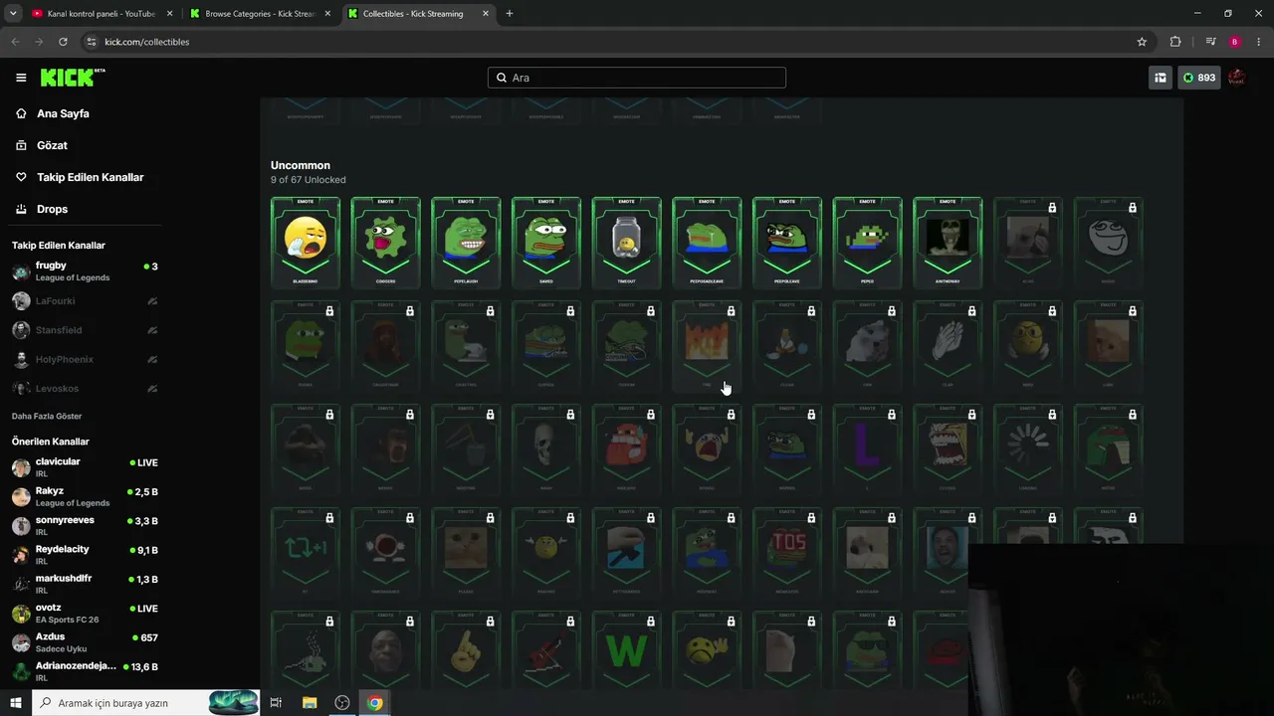Switch to the YouTube Kanal kontrol paneli tab
Image resolution: width=1274 pixels, height=716 pixels.
point(101,14)
